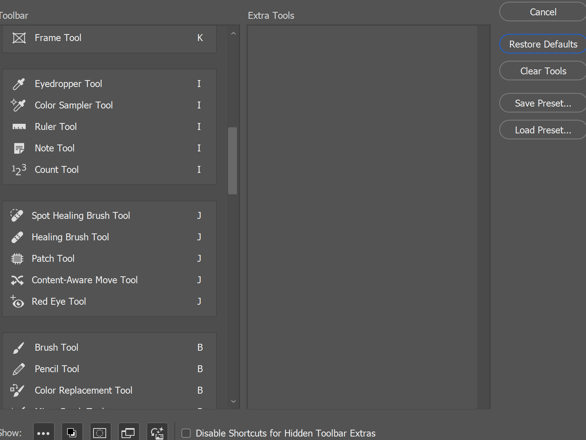The image size is (586, 440).
Task: Select the Spot Healing Brush Tool icon
Action: (x=17, y=215)
